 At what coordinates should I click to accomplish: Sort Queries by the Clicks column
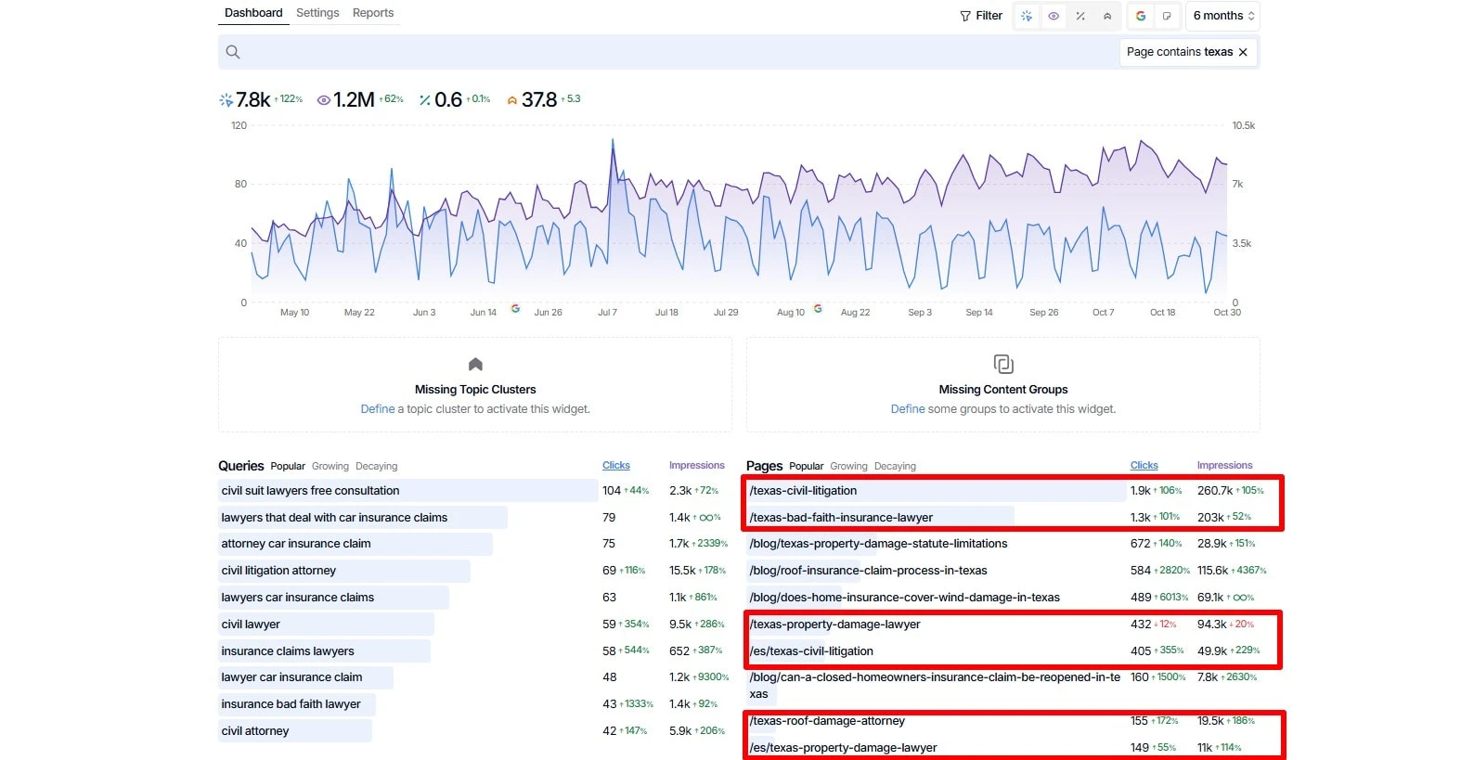[x=616, y=466]
